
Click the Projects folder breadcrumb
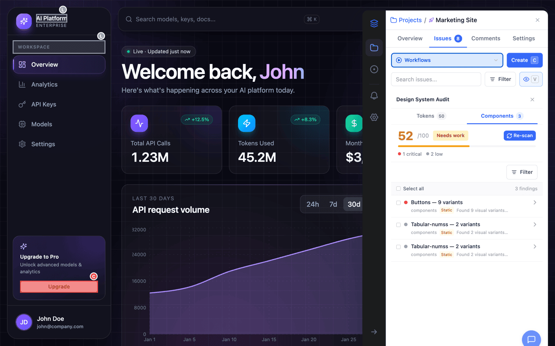pyautogui.click(x=406, y=20)
